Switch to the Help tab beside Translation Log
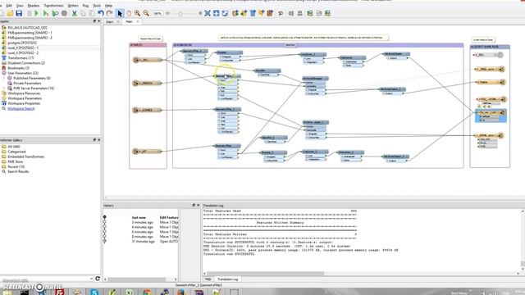This screenshot has width=525, height=295. pos(208,279)
